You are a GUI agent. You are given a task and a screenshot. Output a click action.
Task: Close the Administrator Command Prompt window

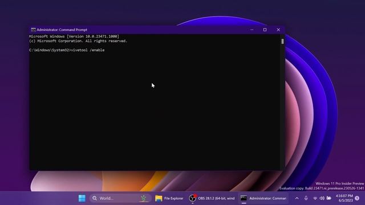[278, 30]
